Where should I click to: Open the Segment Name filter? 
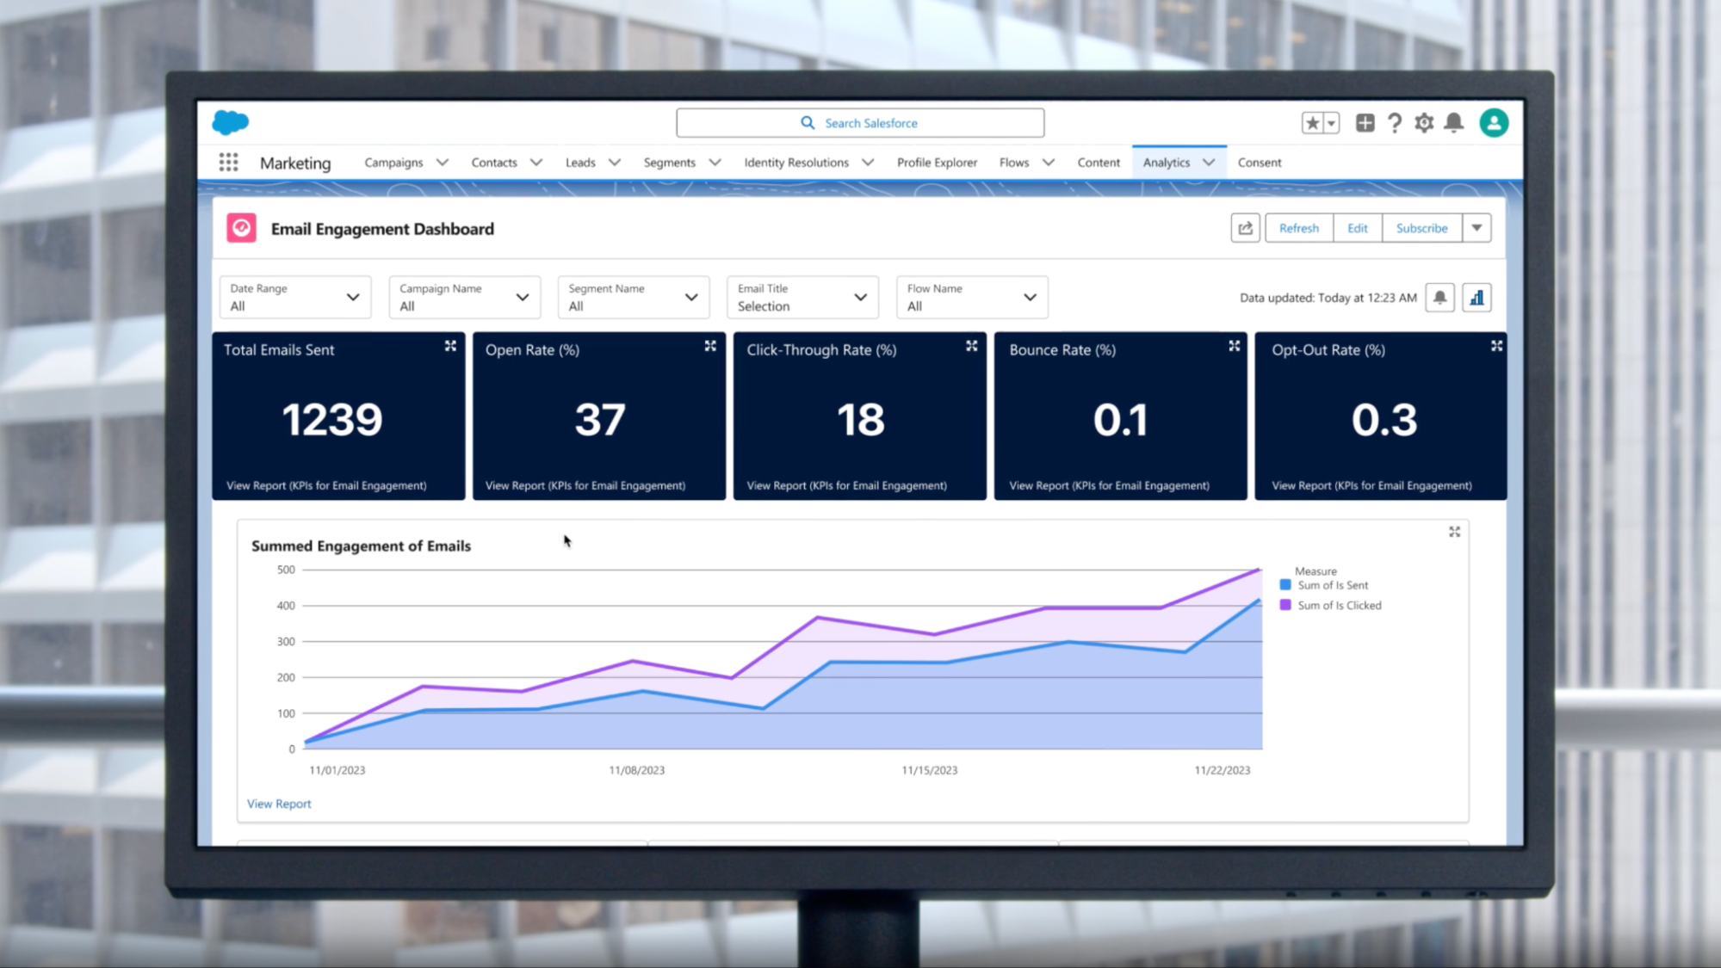(634, 297)
